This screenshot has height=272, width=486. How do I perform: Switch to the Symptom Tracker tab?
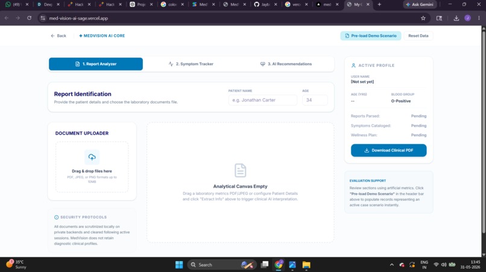click(x=191, y=64)
